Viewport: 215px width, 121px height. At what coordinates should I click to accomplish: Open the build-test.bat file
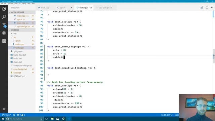[19, 55]
